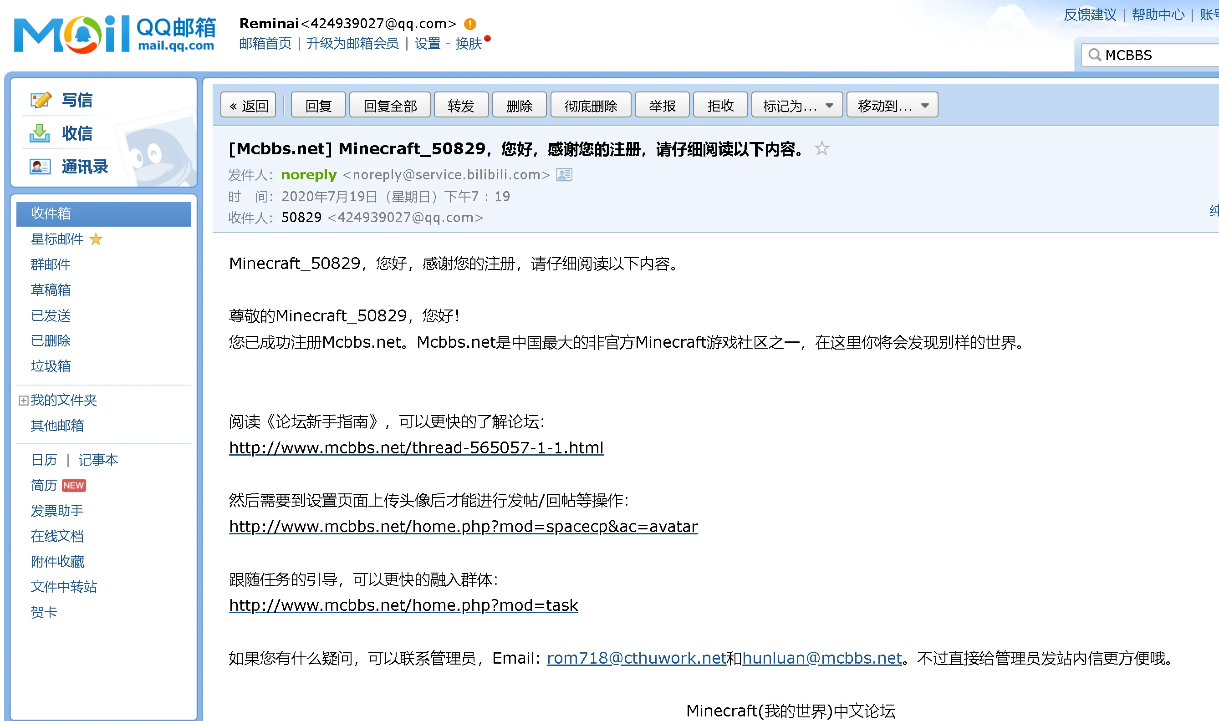
Task: Click 升级为邮箱会员 link
Action: click(x=352, y=43)
